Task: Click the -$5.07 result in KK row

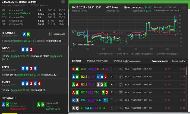Action: coord(167,69)
